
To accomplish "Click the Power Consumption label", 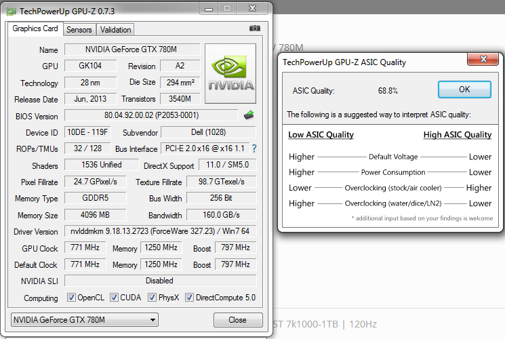I will (393, 172).
